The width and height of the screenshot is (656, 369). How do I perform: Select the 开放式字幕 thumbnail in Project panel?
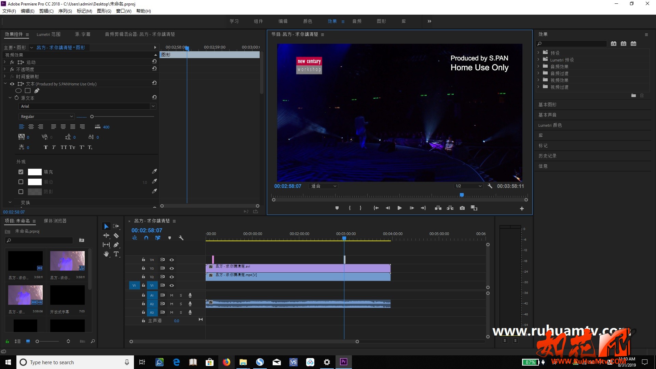(67, 295)
